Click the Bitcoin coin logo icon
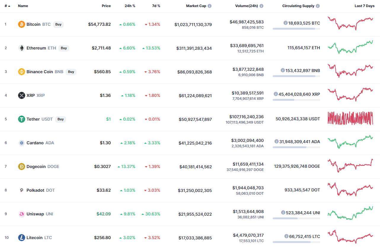Image resolution: width=380 pixels, height=248 pixels. [x=22, y=24]
